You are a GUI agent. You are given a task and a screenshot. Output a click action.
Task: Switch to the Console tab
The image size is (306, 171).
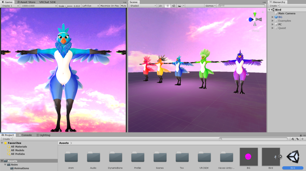(25, 135)
